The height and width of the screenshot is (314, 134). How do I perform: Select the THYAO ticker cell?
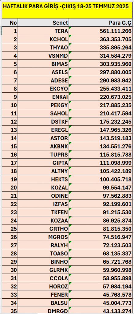(x=43, y=47)
